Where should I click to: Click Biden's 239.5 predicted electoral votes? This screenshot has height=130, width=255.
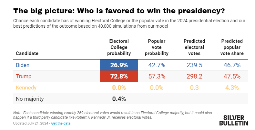[x=194, y=65]
